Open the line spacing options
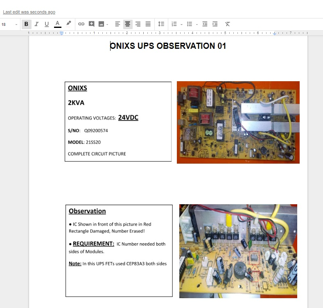Viewport: 323px width, 308px height. pos(161,24)
